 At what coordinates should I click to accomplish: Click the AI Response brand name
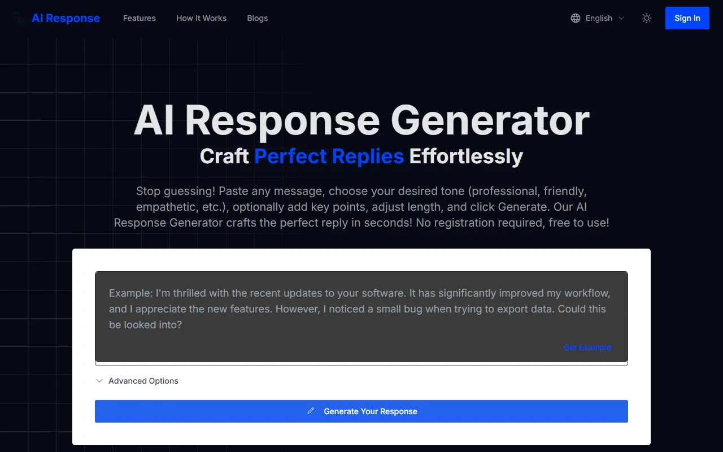click(66, 18)
